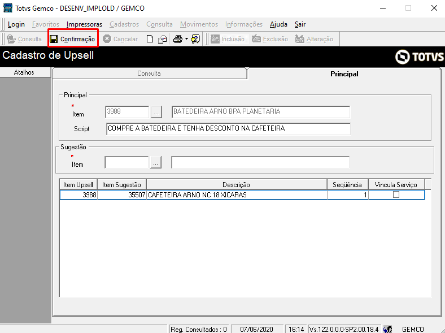Click the Item Upsell column header
445x333 pixels.
[78, 185]
